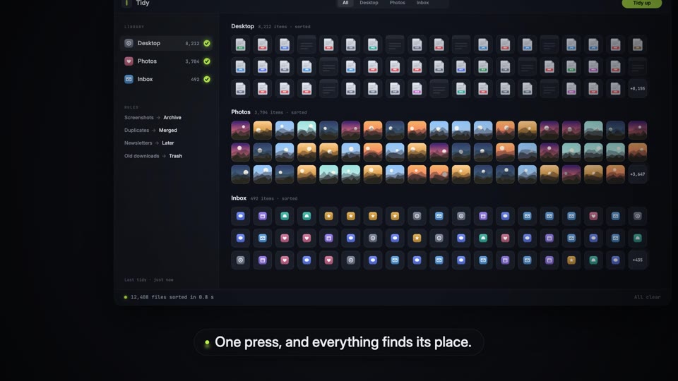
Task: Open the first chat icon in Inbox grid
Action: pos(240,216)
